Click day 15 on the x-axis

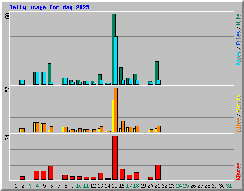coord(114,186)
